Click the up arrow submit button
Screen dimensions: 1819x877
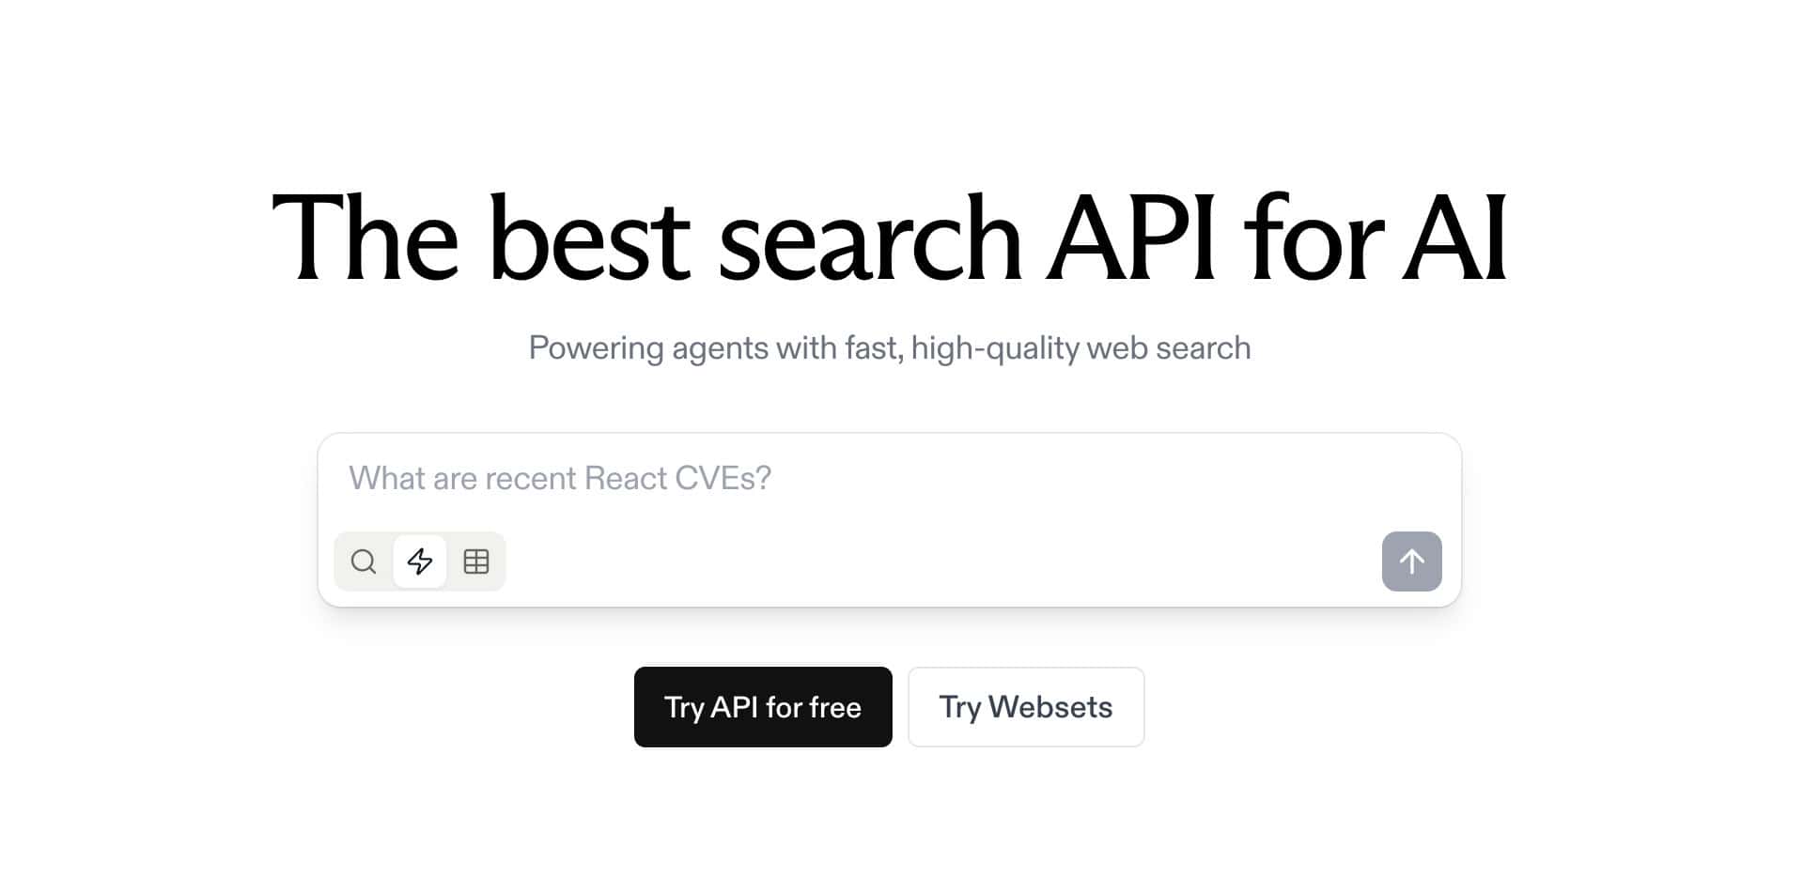pos(1411,562)
